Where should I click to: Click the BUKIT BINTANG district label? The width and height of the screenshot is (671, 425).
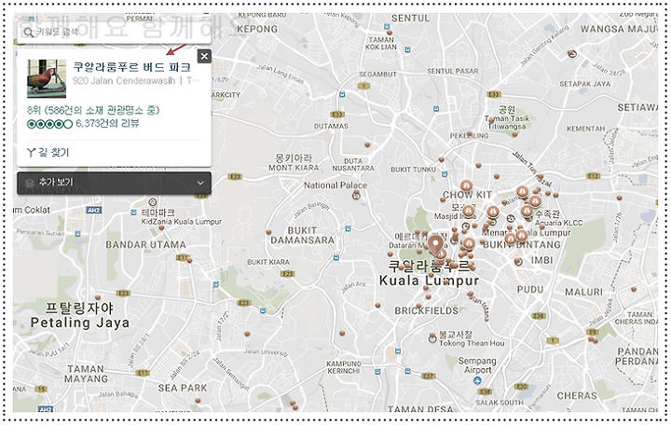[522, 245]
